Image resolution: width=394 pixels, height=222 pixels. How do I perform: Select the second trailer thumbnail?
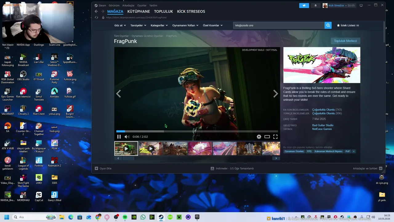151,148
